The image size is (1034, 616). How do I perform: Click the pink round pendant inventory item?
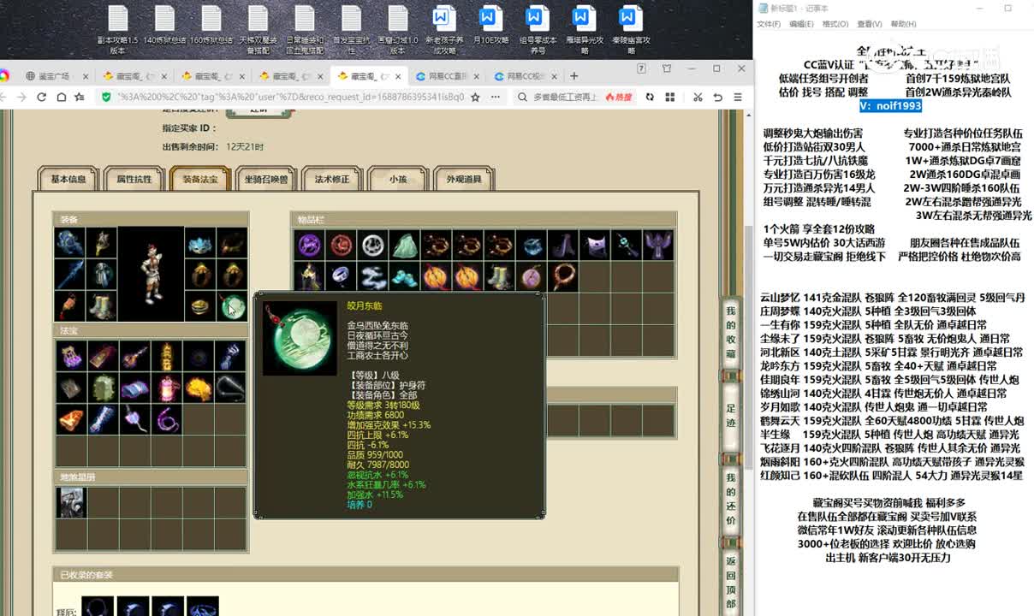coord(531,276)
